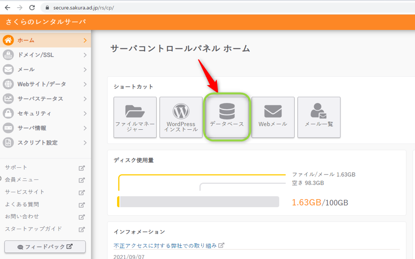Select セキュリティ in the sidebar
Viewport: 415px width, 259px height.
click(x=45, y=114)
